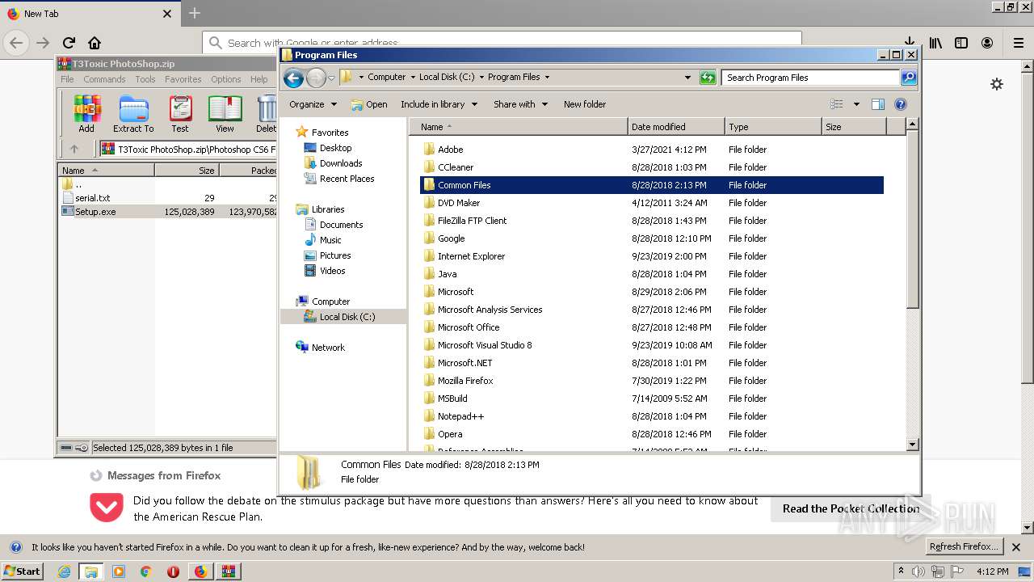1034x582 pixels.
Task: Click the search magnifier in Explorer
Action: pyautogui.click(x=909, y=78)
